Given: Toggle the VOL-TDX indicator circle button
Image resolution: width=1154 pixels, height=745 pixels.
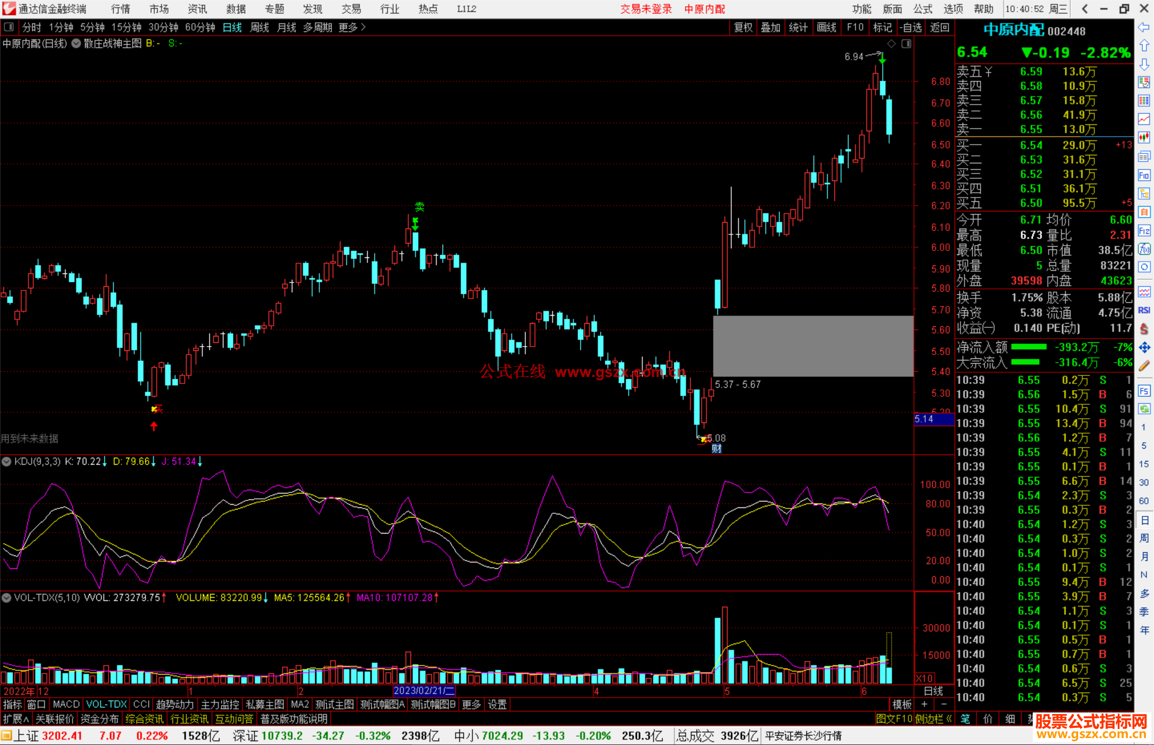Looking at the screenshot, I should (6, 598).
